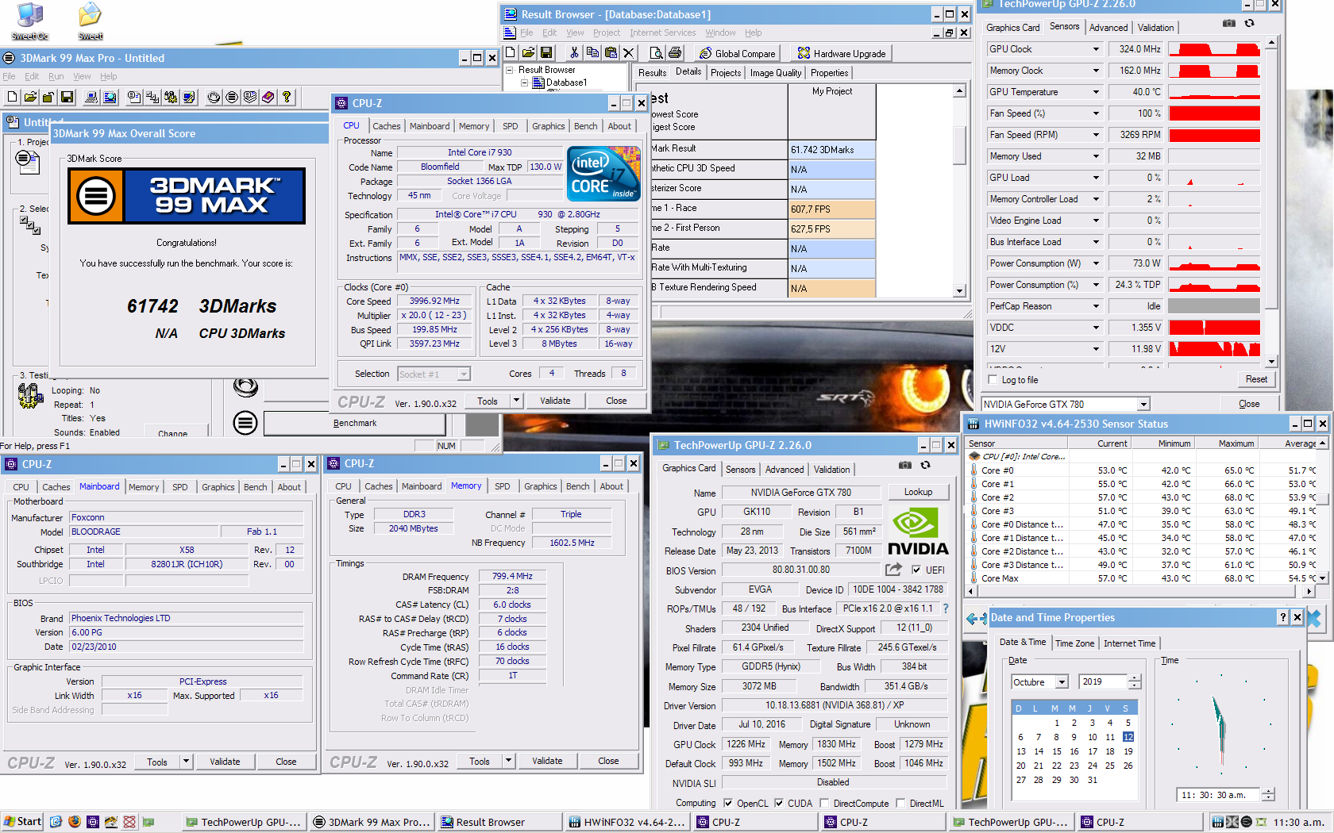Viewport: 1334px width, 833px height.
Task: Click the time field spinner up arrow
Action: tap(1268, 791)
